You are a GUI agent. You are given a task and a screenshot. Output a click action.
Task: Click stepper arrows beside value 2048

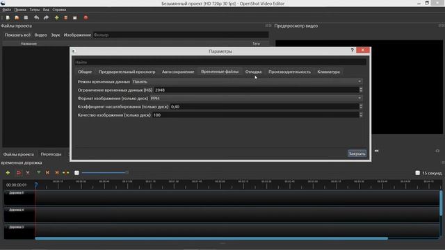[x=361, y=90]
